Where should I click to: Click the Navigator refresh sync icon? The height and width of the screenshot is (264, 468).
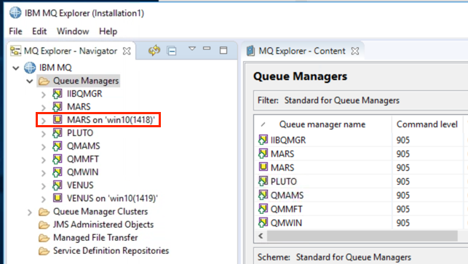pos(154,51)
